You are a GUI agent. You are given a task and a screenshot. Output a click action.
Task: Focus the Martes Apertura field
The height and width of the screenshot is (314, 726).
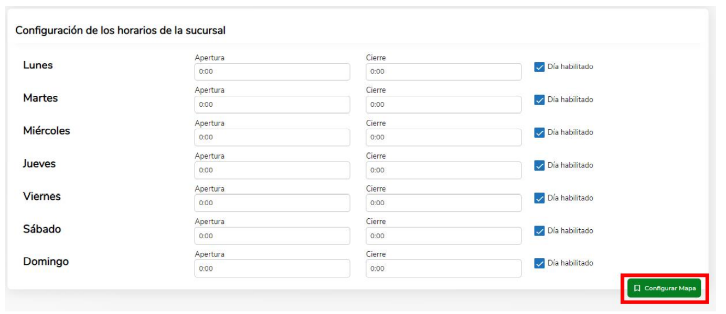click(x=272, y=105)
